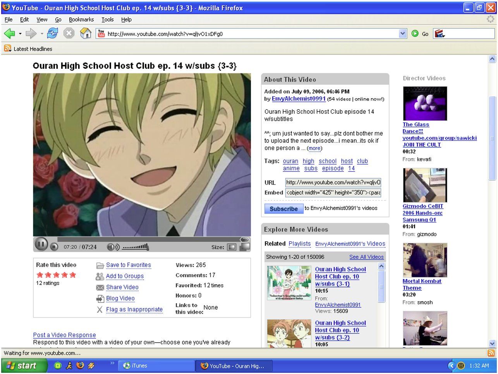The height and width of the screenshot is (374, 498).
Task: Click the green Go button
Action: (x=420, y=34)
